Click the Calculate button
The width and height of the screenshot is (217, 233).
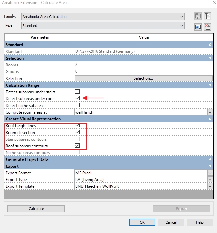36,209
